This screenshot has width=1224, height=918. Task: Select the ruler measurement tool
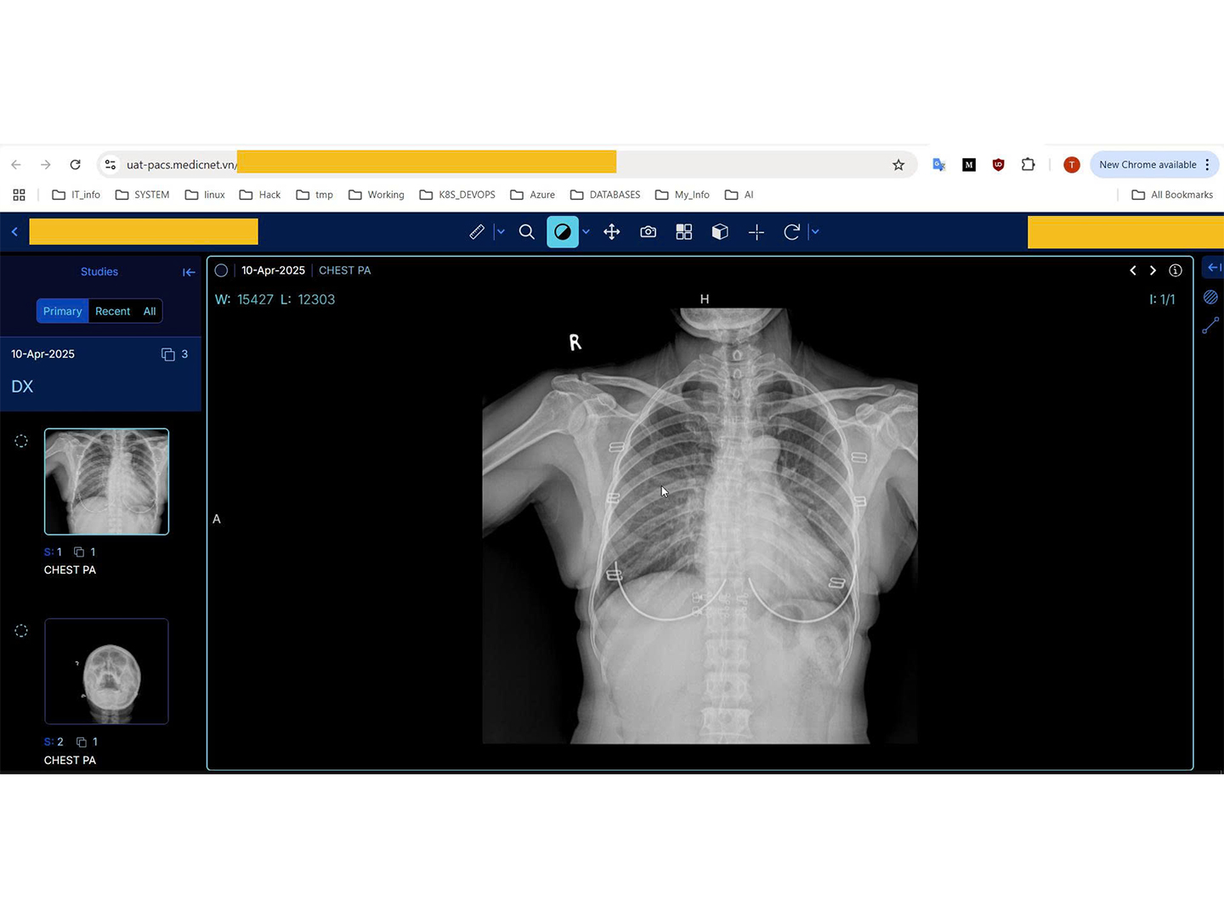[x=477, y=232]
